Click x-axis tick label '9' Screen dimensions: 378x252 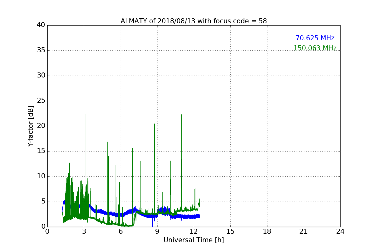[x=157, y=231]
